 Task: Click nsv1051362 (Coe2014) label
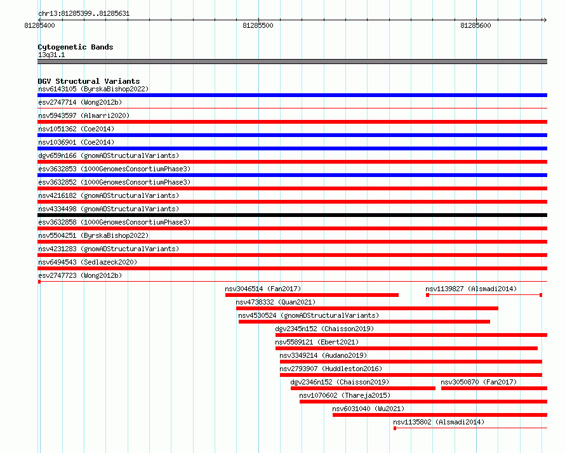pos(76,129)
